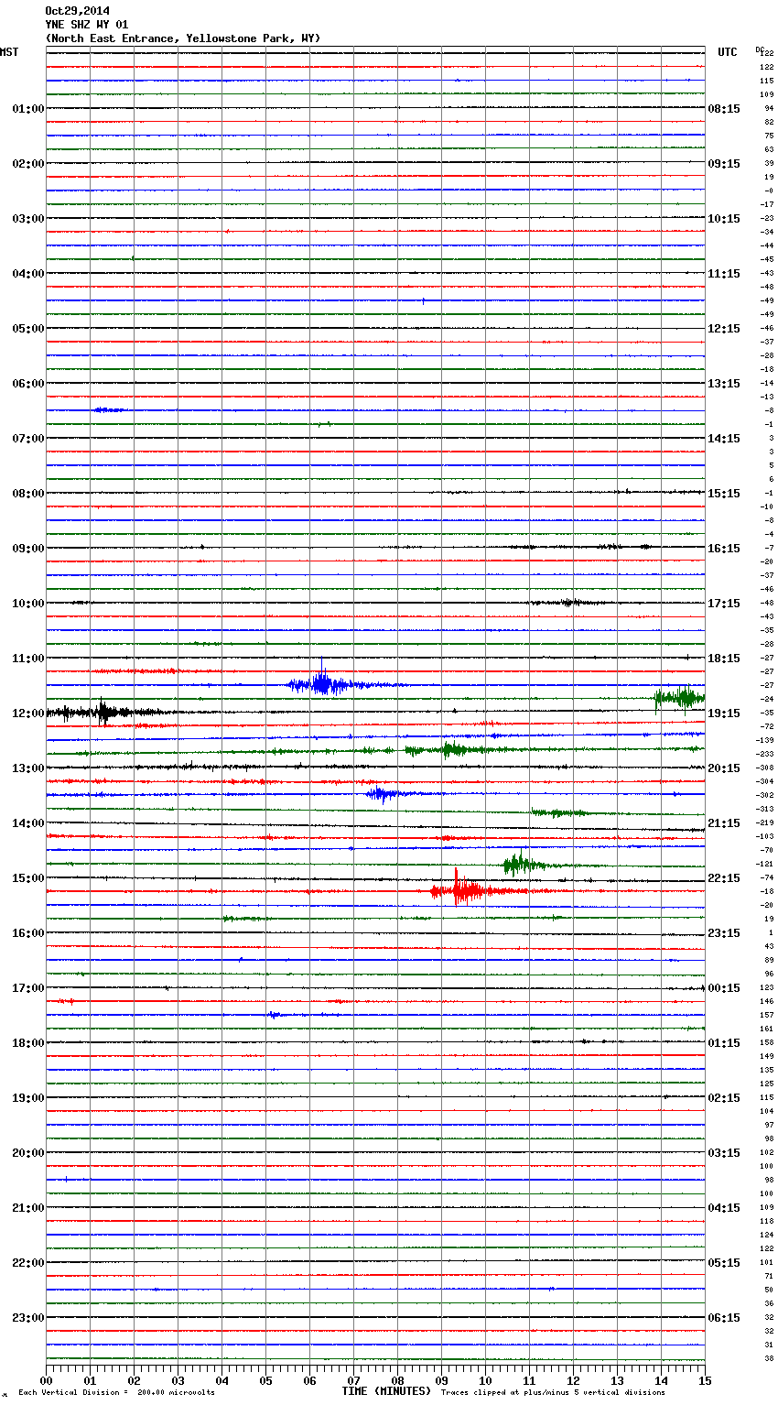
Task: Click the 06 minute tick label on the time axis
Action: coord(309,1380)
